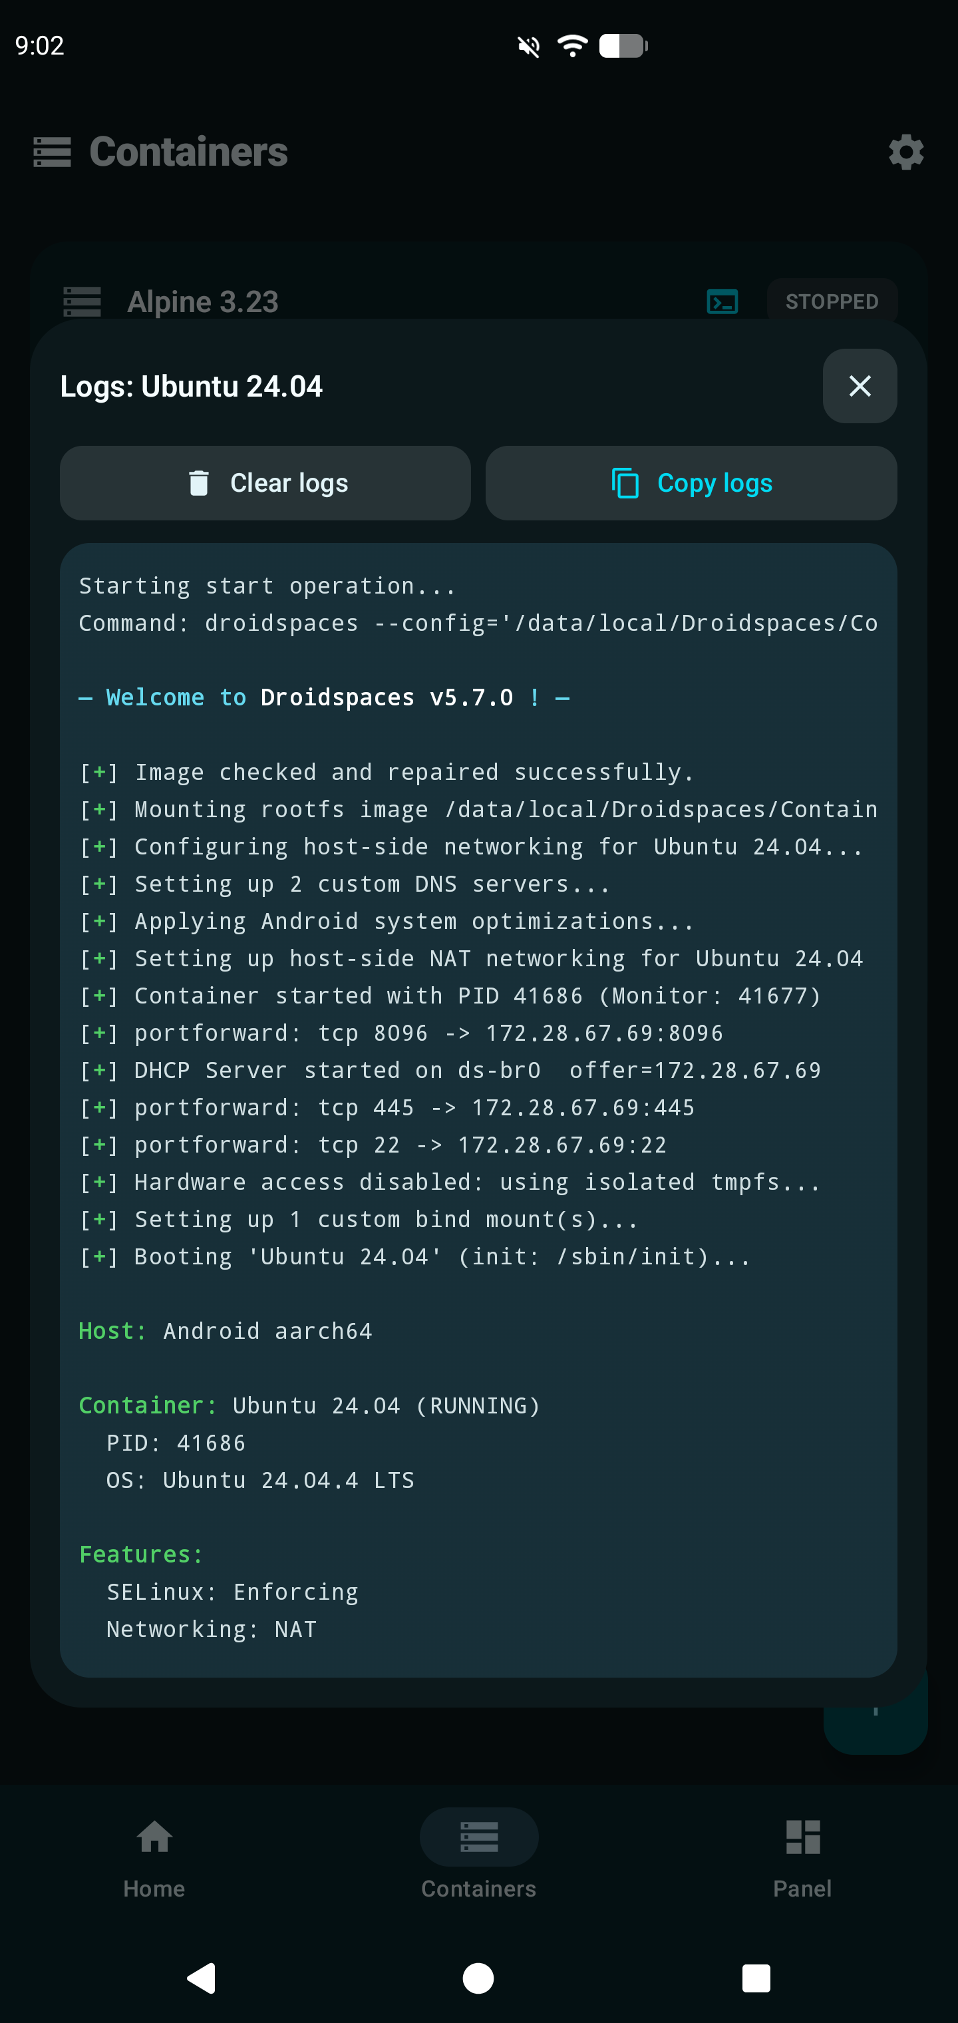Tap the battery status icon
Image resolution: width=958 pixels, height=2023 pixels.
coord(623,47)
